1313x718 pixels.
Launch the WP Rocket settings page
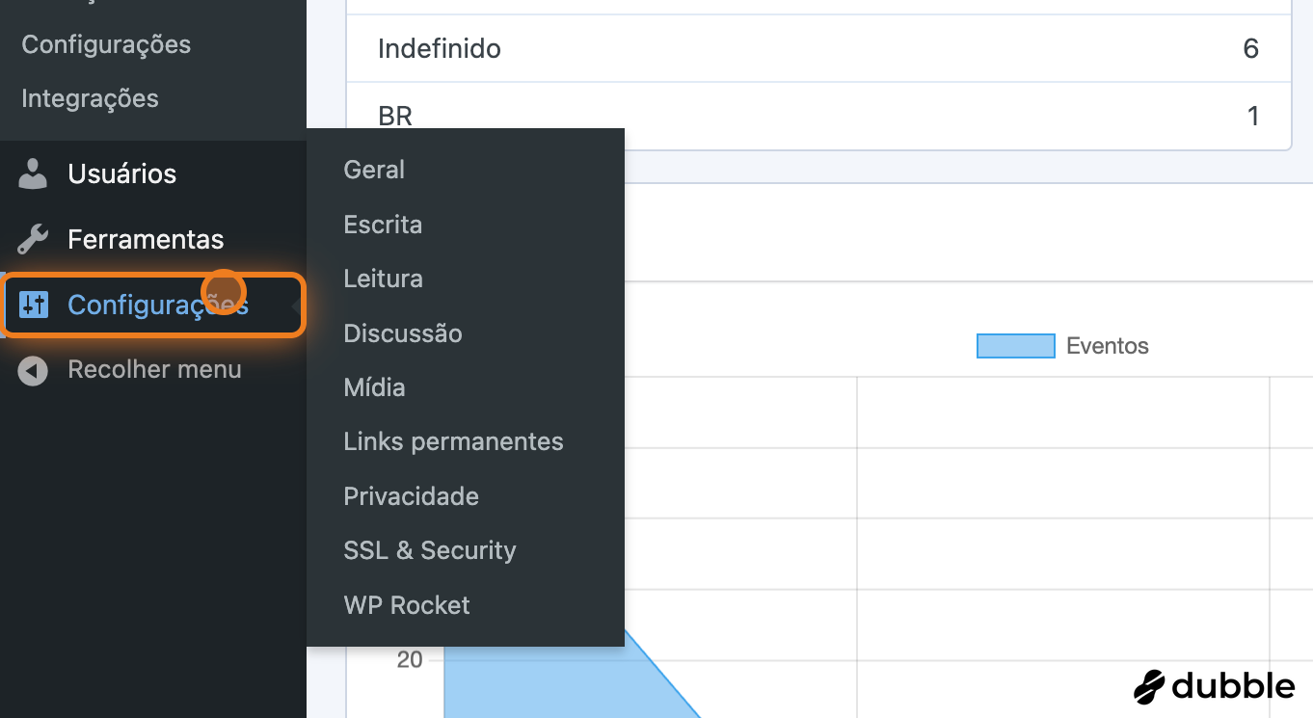point(407,605)
